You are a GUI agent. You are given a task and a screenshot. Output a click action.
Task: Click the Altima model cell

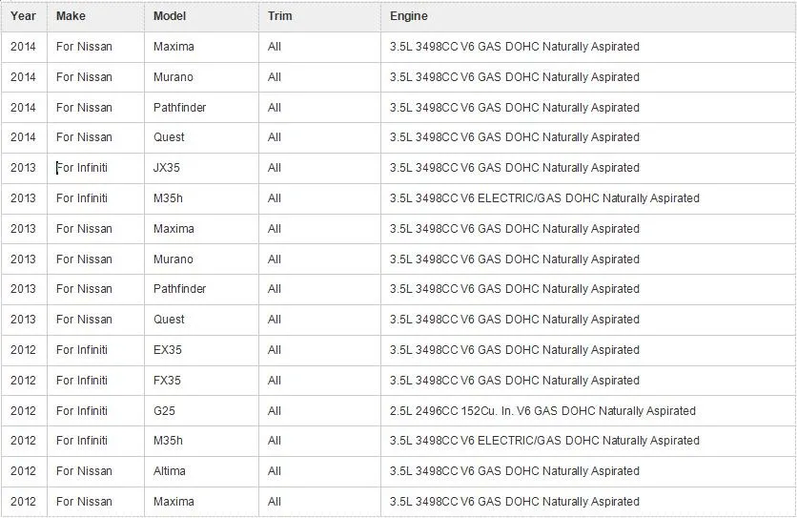(201, 471)
